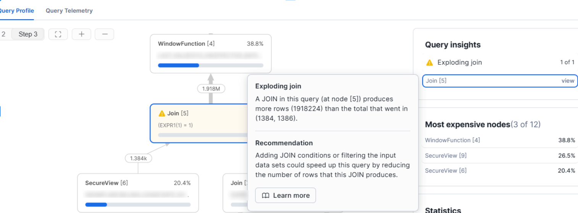
Task: Click the book icon beside Learn more
Action: (x=266, y=195)
